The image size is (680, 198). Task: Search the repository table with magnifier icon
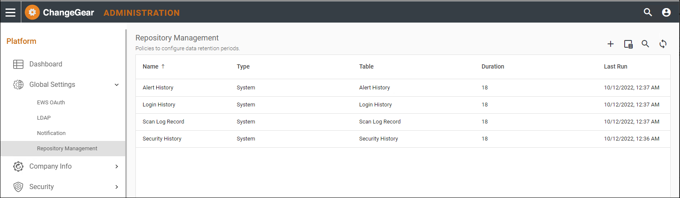tap(646, 44)
